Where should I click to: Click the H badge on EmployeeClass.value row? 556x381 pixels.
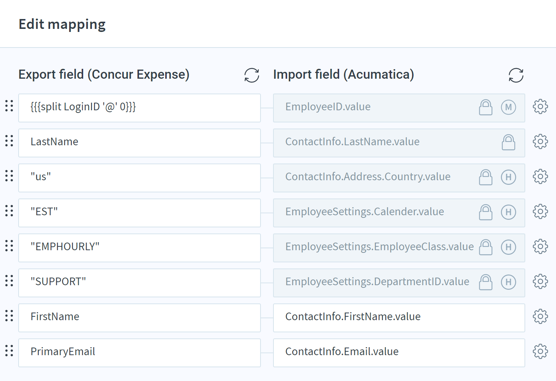pos(508,247)
